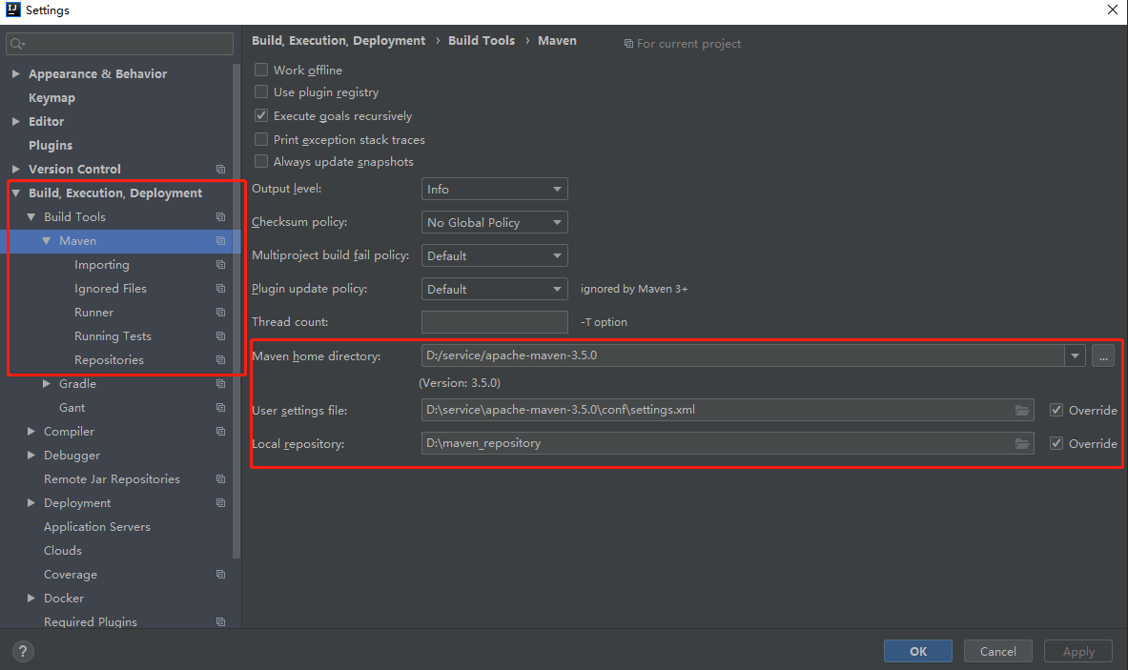Image resolution: width=1128 pixels, height=670 pixels.
Task: Click project-level icon beside Required Plugins
Action: click(221, 621)
